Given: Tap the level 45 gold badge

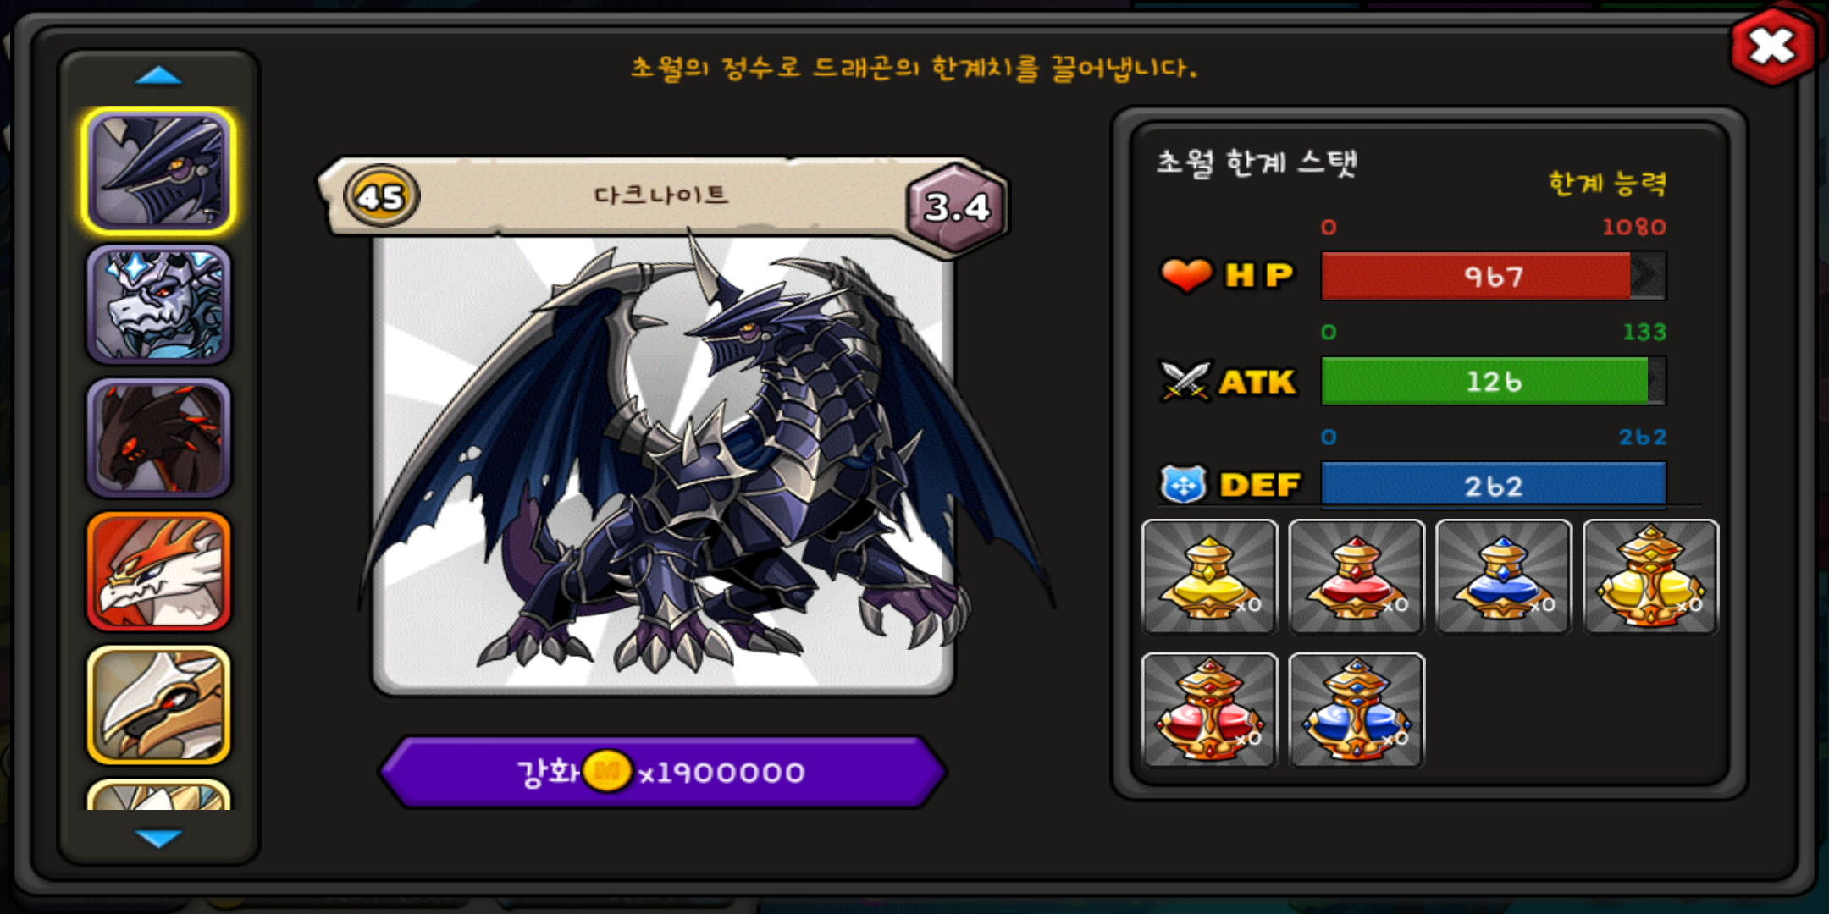Looking at the screenshot, I should [x=381, y=196].
